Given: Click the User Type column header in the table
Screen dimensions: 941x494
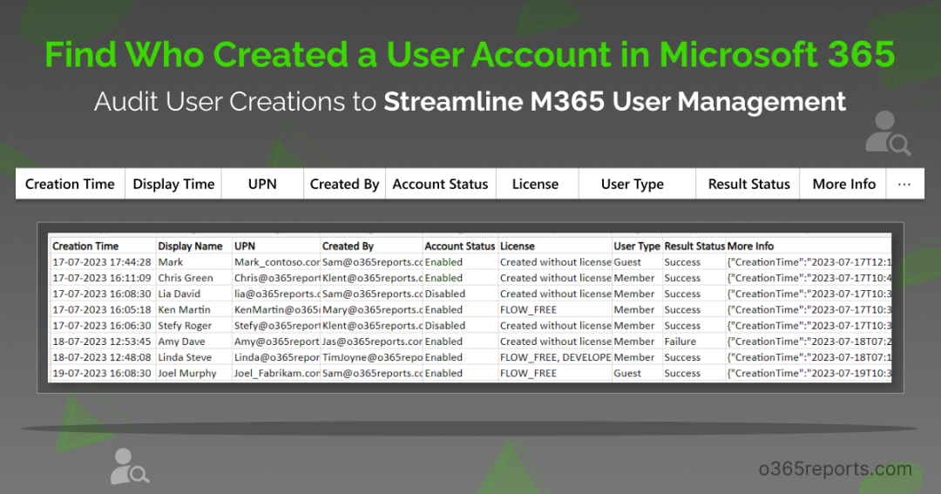Looking at the screenshot, I should click(x=637, y=246).
